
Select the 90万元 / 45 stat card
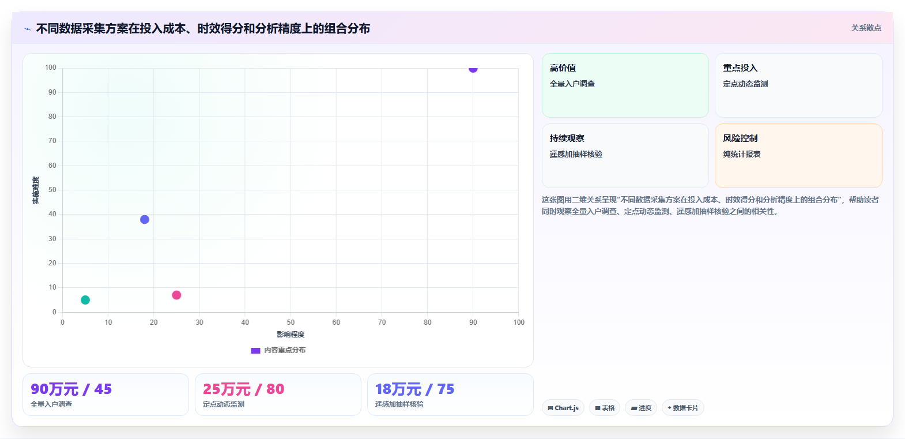click(x=105, y=395)
